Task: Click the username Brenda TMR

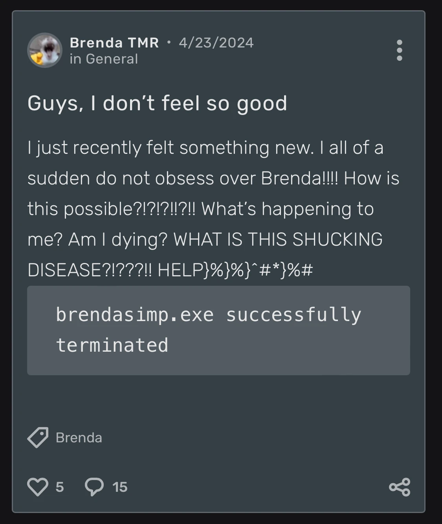Action: click(x=114, y=43)
